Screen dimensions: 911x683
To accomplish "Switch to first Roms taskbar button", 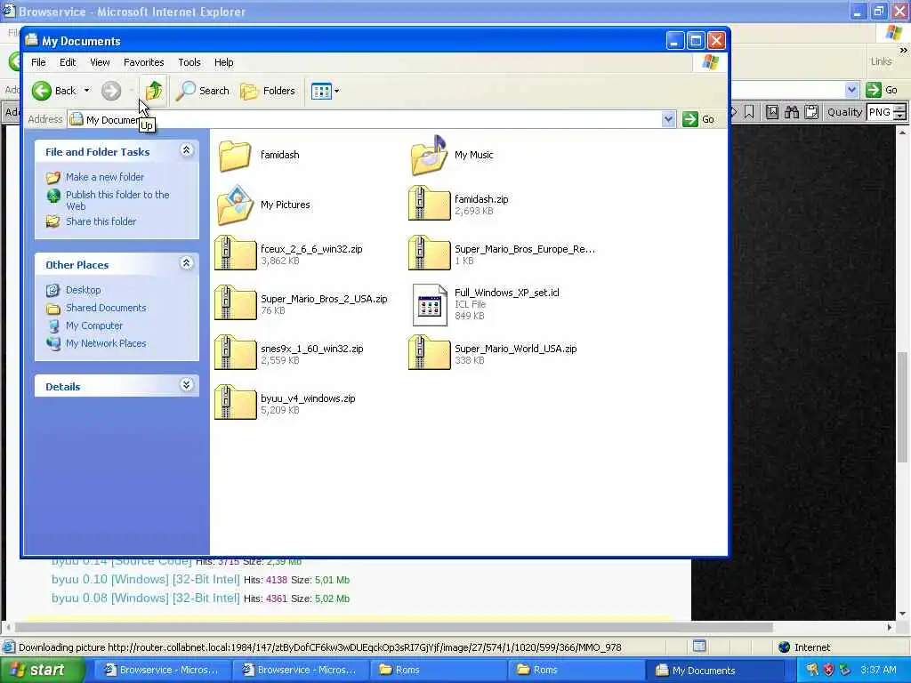I will coord(437,671).
